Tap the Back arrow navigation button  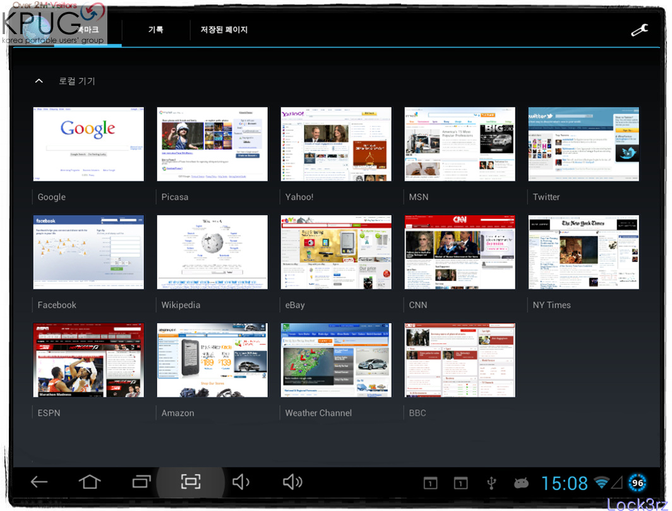coord(39,482)
